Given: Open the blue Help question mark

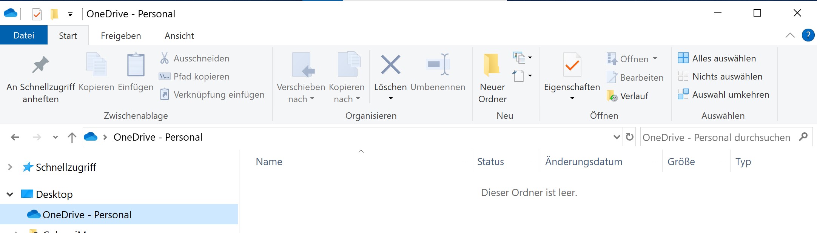Looking at the screenshot, I should click(808, 35).
